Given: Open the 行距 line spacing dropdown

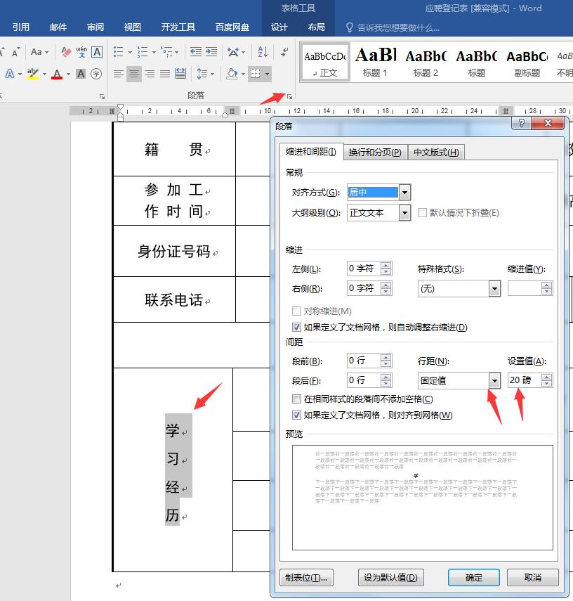Looking at the screenshot, I should pos(494,380).
